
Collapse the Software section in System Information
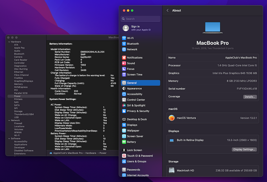[x=9, y=139]
